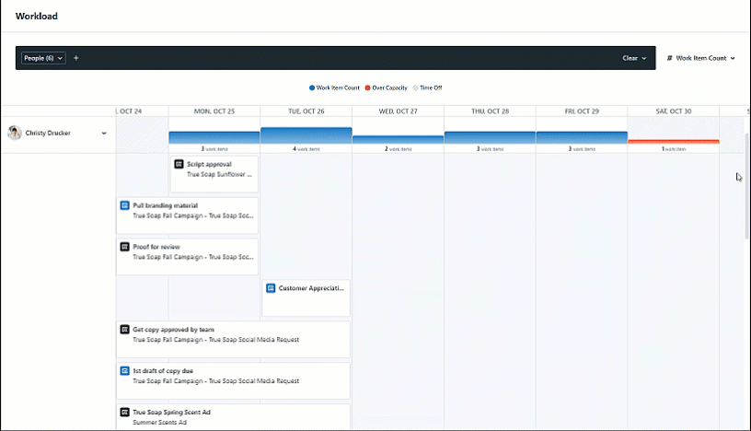Click the 2 work items label under Oct 27

pos(398,149)
